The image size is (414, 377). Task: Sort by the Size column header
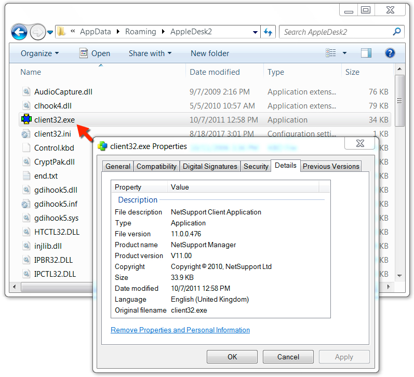pyautogui.click(x=352, y=72)
